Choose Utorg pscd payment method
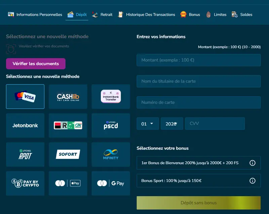Viewport: 269px width, 214px height. pyautogui.click(x=111, y=126)
